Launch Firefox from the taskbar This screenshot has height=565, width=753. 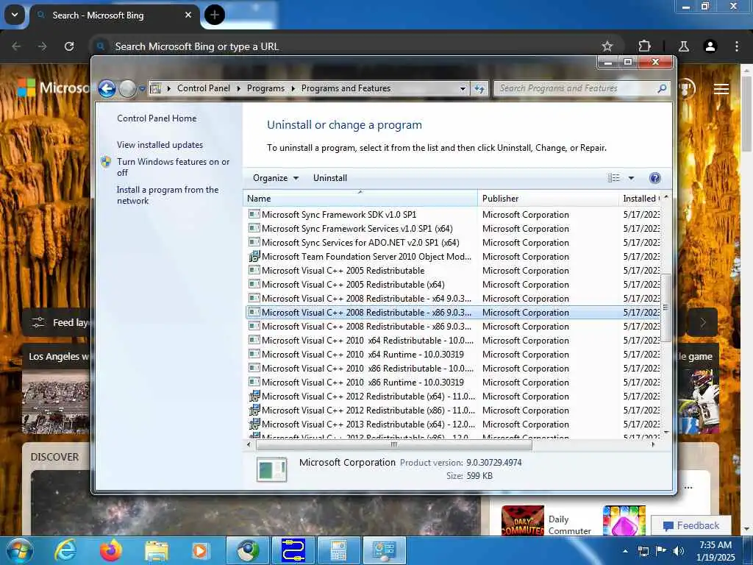tap(111, 550)
